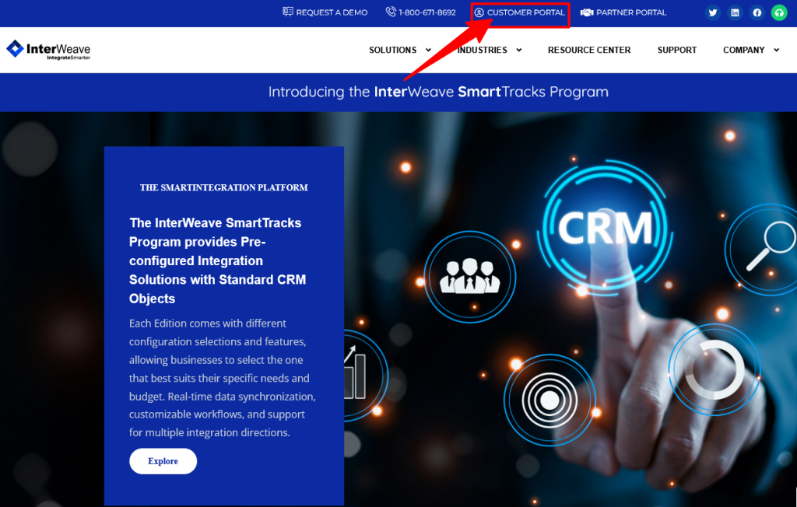This screenshot has height=507, width=797.
Task: Click the Request a Demo screen icon
Action: pos(288,12)
